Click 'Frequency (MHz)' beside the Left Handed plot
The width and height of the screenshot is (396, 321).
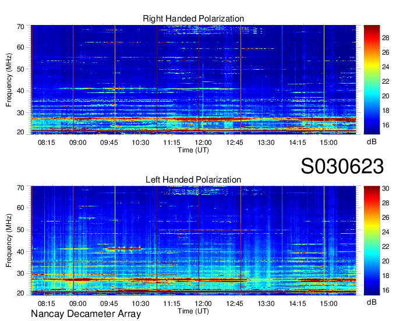pos(9,241)
